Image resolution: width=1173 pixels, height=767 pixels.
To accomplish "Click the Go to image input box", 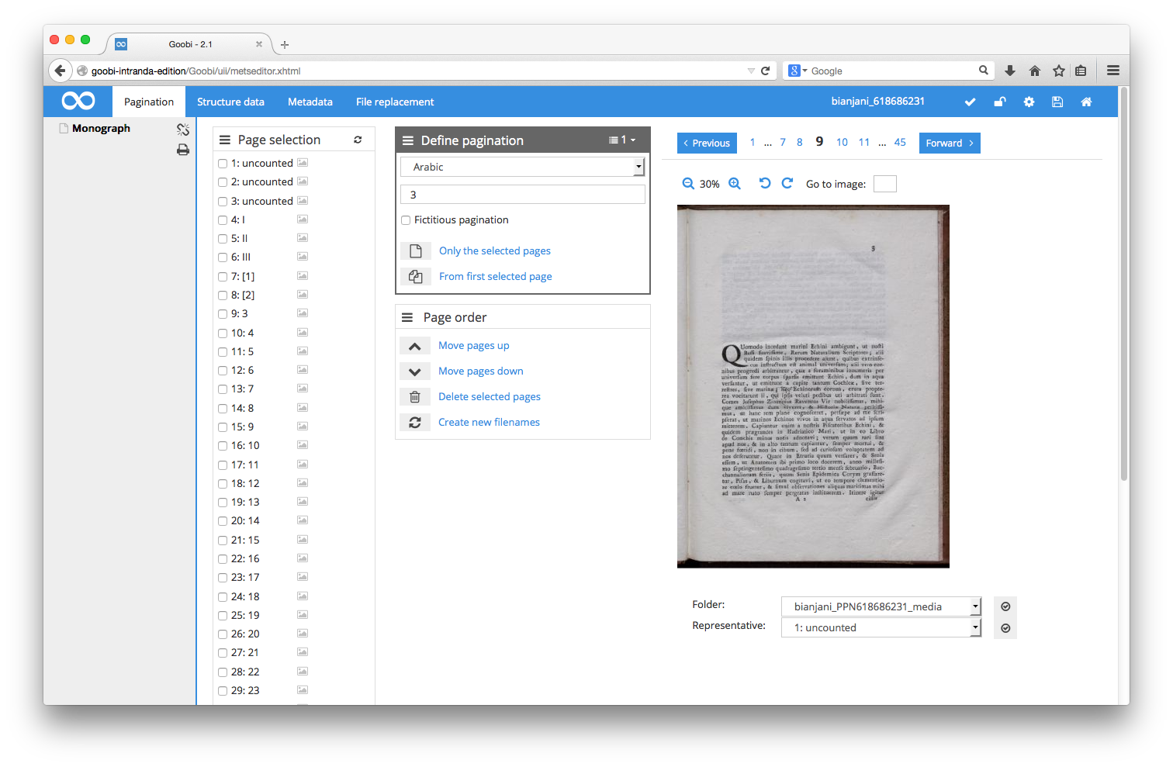I will [x=885, y=184].
